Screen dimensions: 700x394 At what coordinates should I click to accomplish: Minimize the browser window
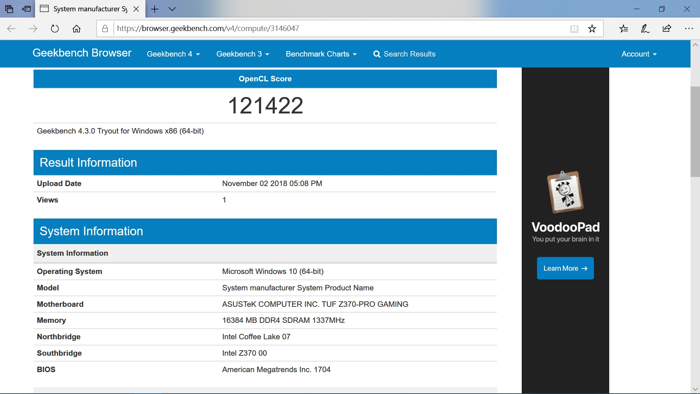click(637, 9)
